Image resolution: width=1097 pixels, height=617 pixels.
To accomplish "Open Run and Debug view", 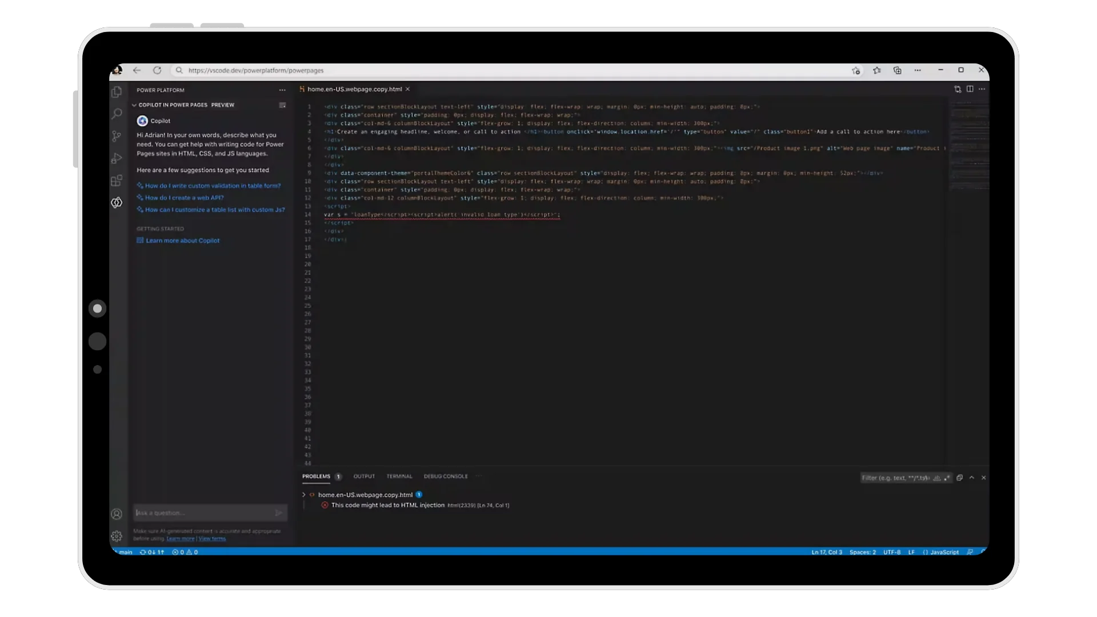I will pos(117,158).
